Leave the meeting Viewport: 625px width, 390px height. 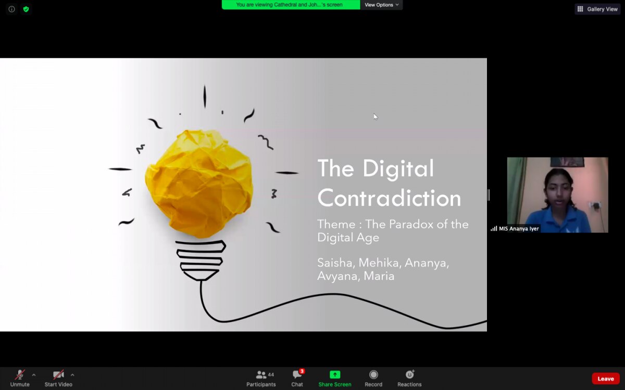click(x=605, y=379)
